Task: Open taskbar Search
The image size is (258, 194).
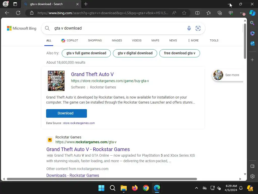Action: (113, 188)
